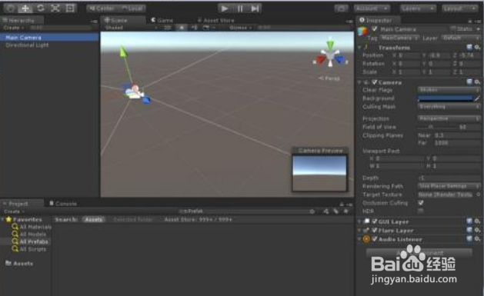Toggle the HDR checkbox
Screen dimensions: 484x296
(420, 211)
